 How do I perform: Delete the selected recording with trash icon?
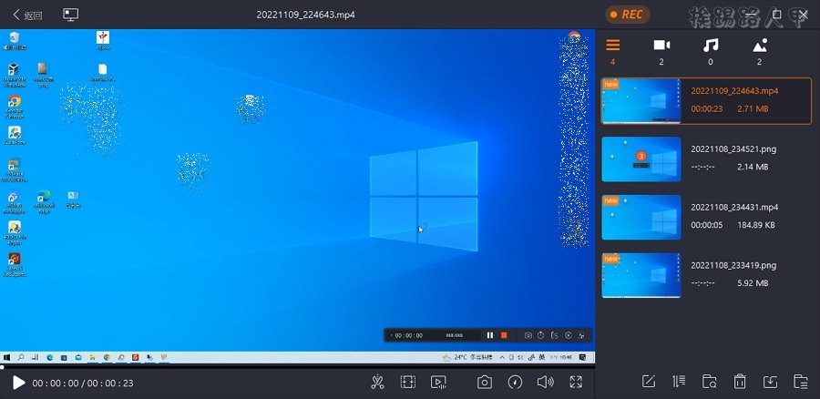pyautogui.click(x=740, y=382)
